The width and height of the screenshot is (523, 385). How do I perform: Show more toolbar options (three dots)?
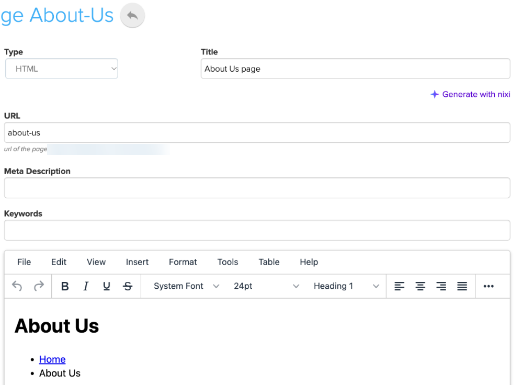tap(488, 286)
